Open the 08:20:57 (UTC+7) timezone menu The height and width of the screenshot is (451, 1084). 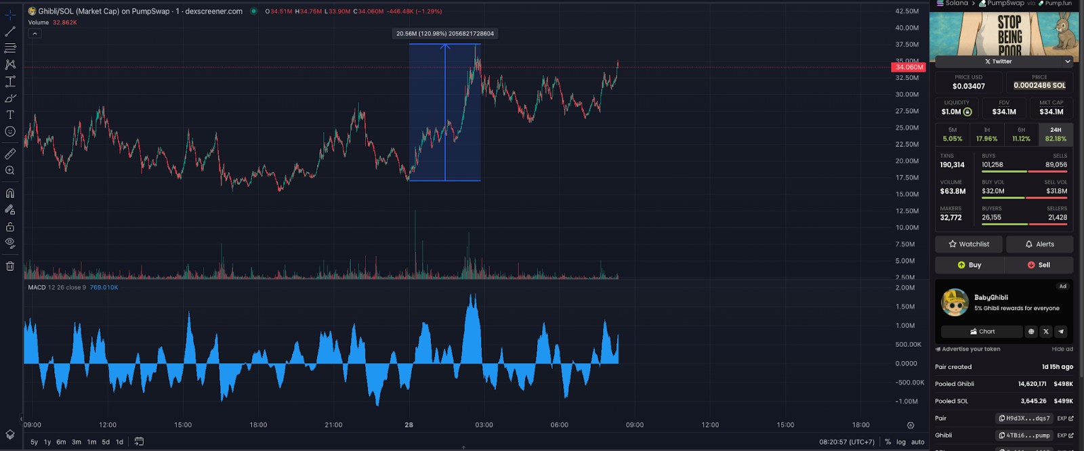pyautogui.click(x=847, y=442)
